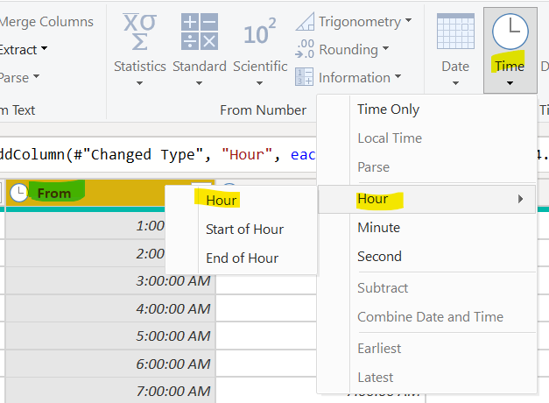Select End of Hour submenu item

(241, 258)
